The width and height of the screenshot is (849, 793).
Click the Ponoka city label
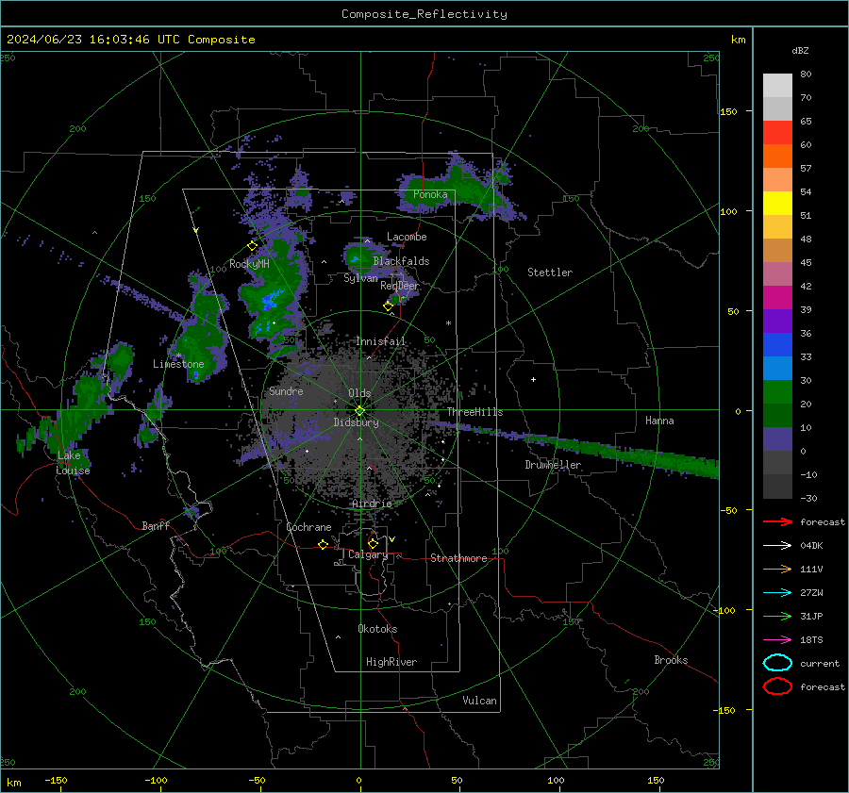(x=430, y=194)
